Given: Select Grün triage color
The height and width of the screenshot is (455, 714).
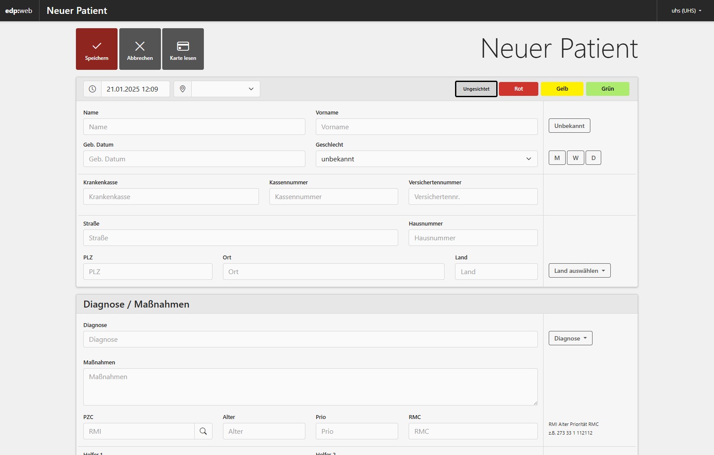Looking at the screenshot, I should click(x=608, y=89).
